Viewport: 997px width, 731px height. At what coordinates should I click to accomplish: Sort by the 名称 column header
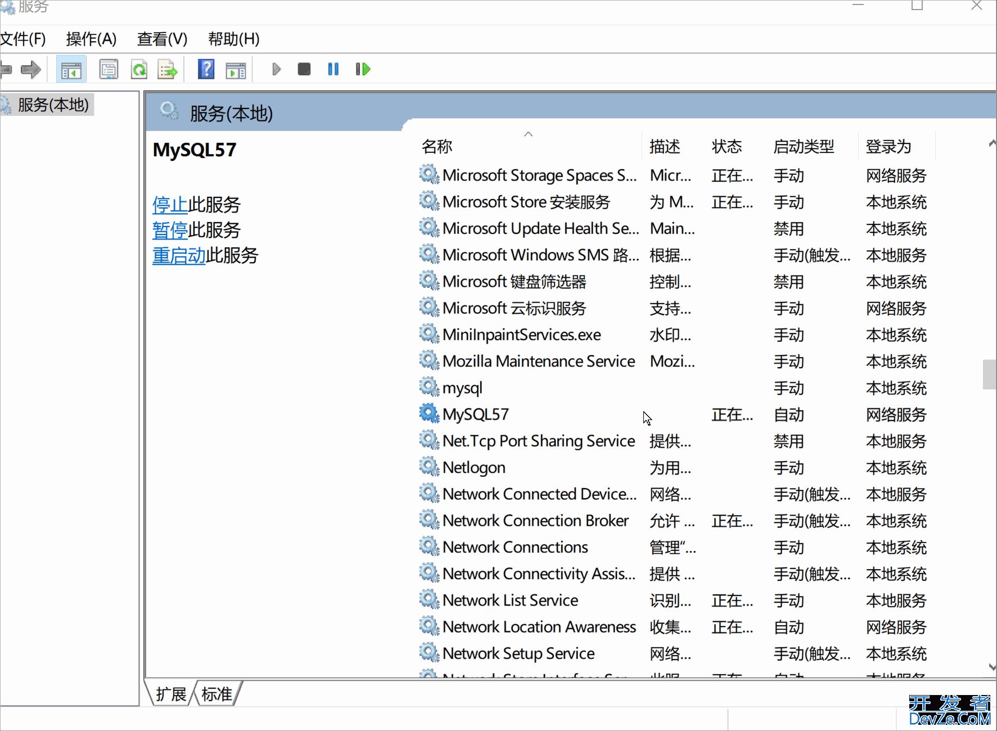pyautogui.click(x=437, y=147)
